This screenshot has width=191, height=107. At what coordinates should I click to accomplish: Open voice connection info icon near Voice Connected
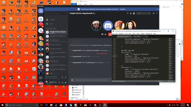tap(62, 77)
